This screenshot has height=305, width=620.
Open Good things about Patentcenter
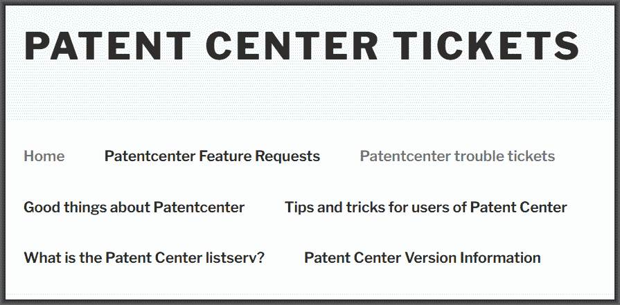point(134,207)
